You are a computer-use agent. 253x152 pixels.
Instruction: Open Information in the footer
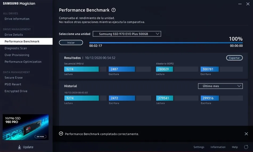pos(218,147)
